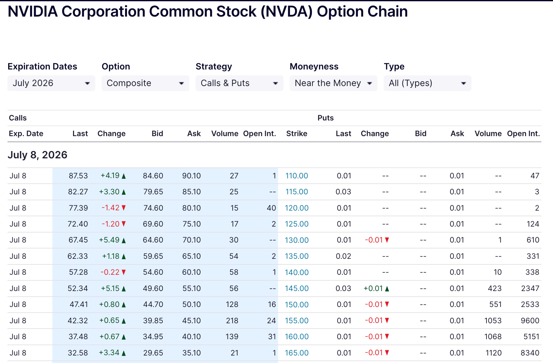
Task: Click the green up arrow beside +4.19
Action: (124, 176)
